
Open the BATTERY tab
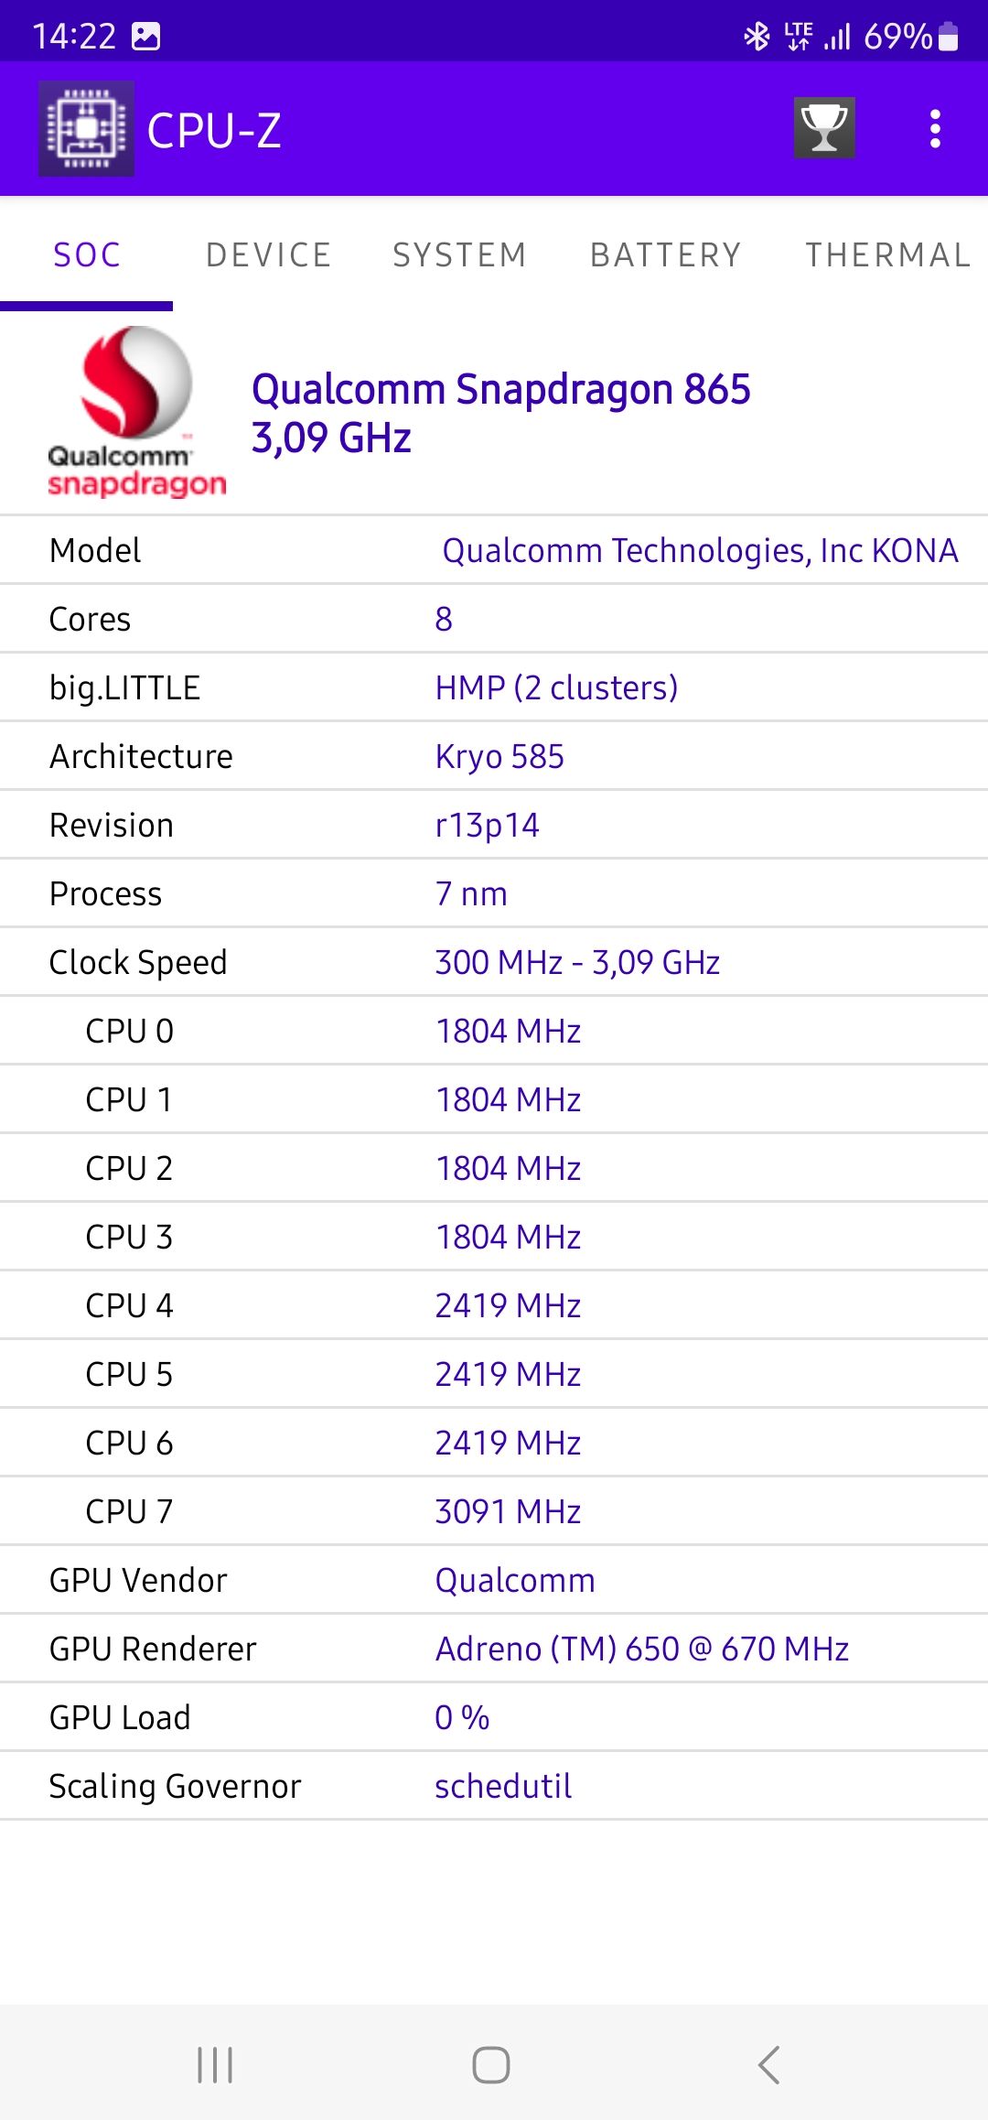point(665,254)
